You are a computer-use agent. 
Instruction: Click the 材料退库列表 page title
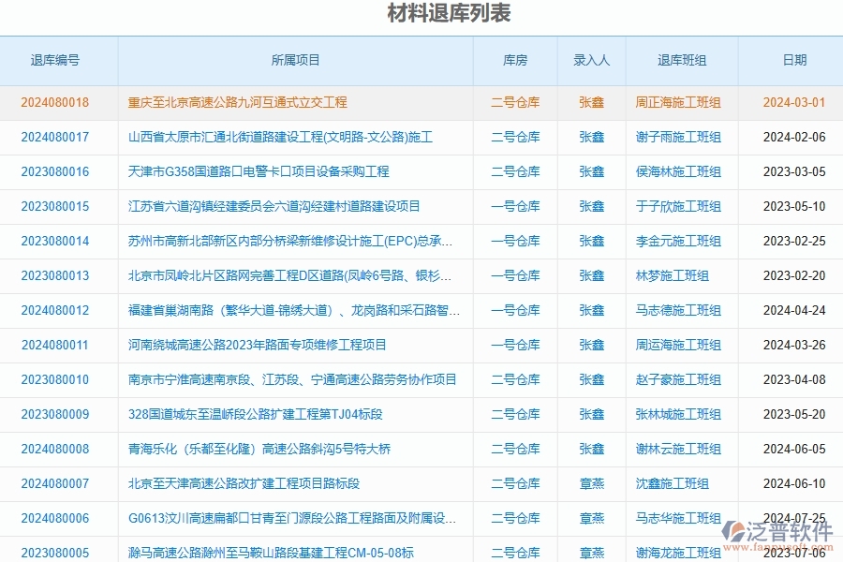[x=421, y=14]
